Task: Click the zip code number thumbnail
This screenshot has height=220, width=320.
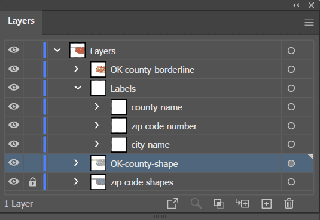Action: point(118,126)
